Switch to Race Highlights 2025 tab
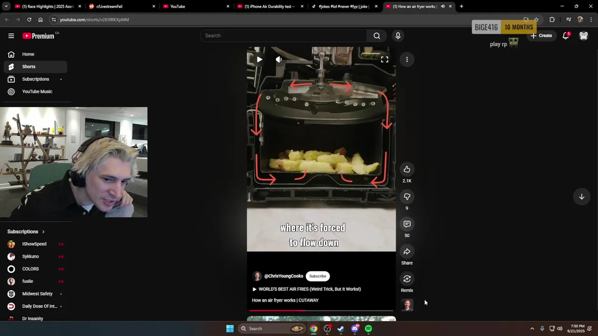598x336 pixels. tap(47, 7)
